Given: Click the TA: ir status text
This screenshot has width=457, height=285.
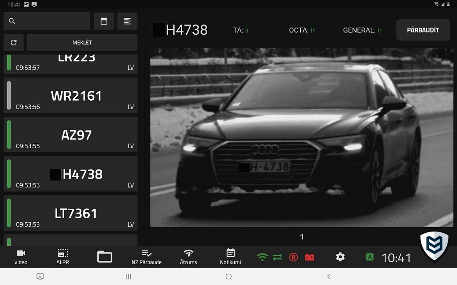Looking at the screenshot, I should tap(241, 30).
